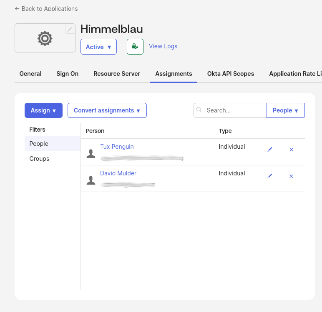This screenshot has height=312, width=322.
Task: Remove David Mulder's assignment with X icon
Action: 291,176
